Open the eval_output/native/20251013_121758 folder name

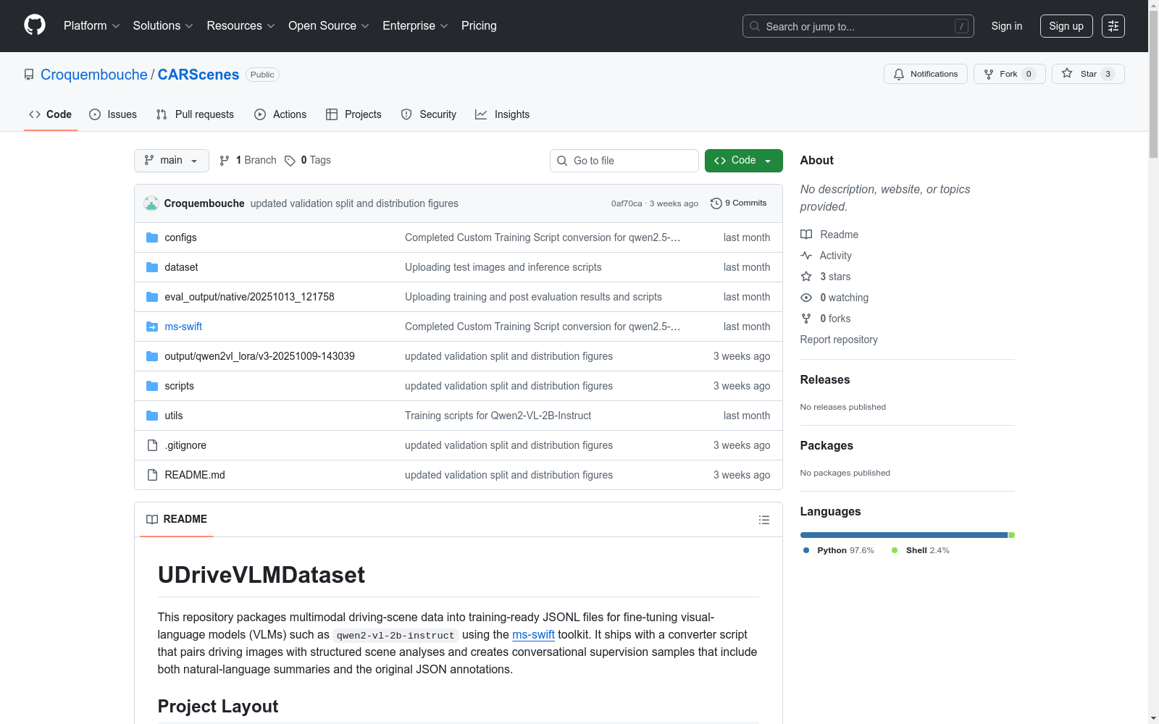pyautogui.click(x=249, y=297)
